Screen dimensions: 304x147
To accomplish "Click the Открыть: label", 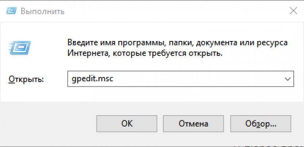I will (x=26, y=79).
